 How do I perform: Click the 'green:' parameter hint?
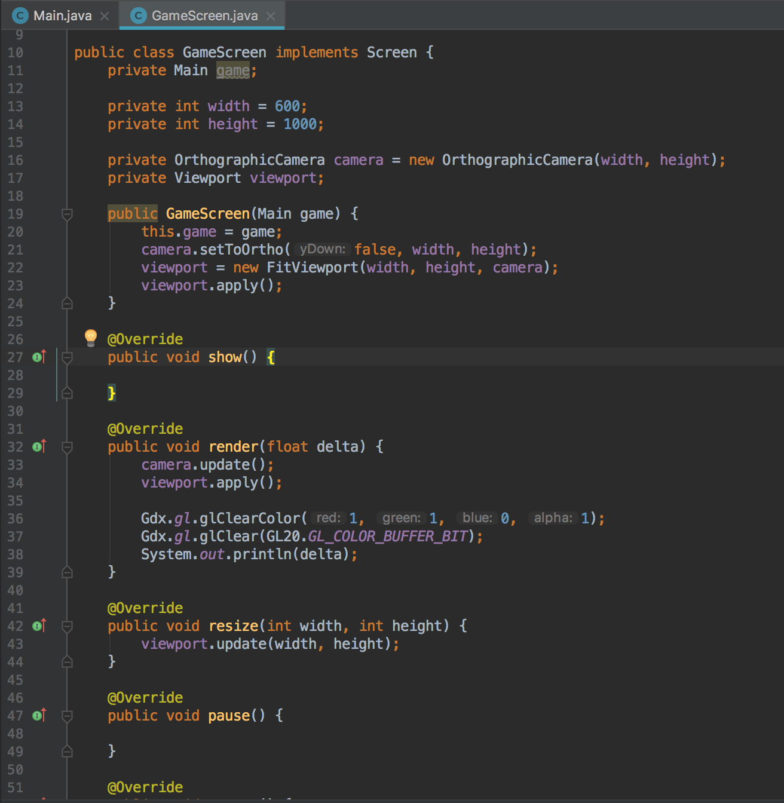401,518
